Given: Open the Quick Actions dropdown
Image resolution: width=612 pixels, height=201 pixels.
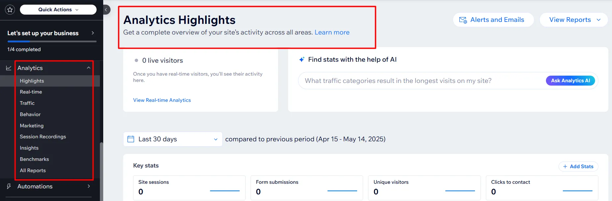Looking at the screenshot, I should click(58, 10).
